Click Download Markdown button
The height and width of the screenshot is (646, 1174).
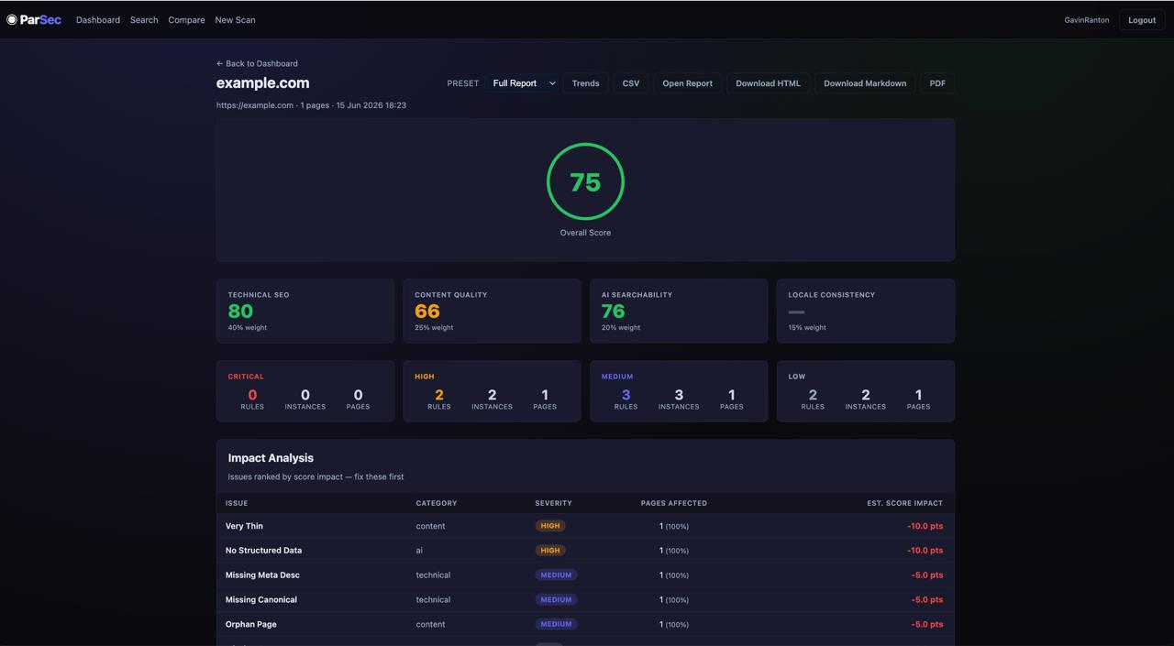click(865, 83)
